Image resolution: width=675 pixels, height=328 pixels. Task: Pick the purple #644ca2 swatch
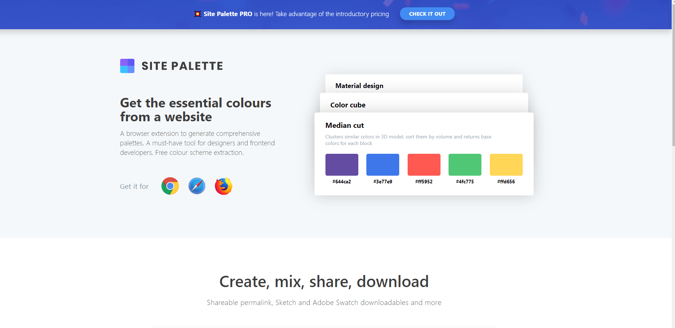tap(342, 165)
